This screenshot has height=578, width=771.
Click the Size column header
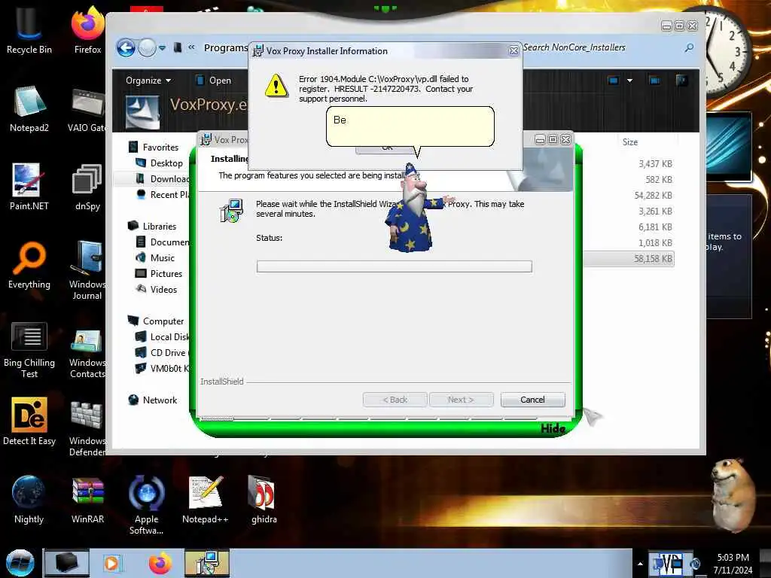point(630,141)
